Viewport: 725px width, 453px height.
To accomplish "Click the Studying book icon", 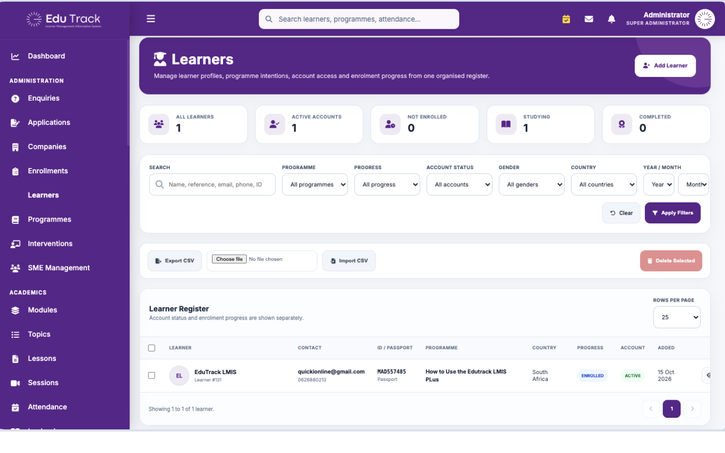I will (x=506, y=124).
